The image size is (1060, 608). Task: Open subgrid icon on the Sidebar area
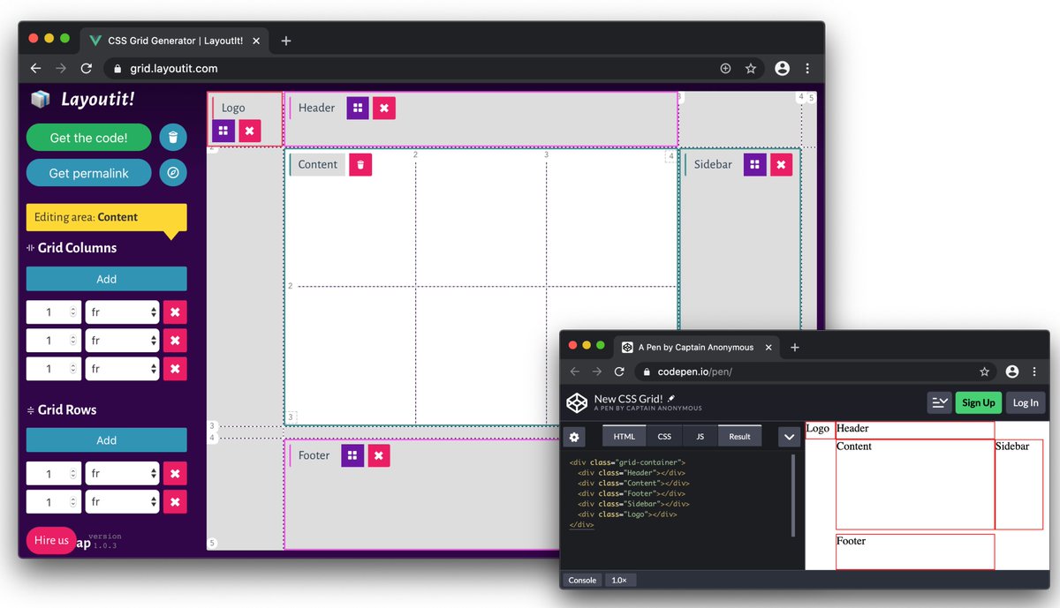click(754, 164)
